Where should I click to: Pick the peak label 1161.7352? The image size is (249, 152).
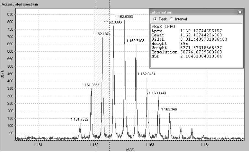coord(80,119)
